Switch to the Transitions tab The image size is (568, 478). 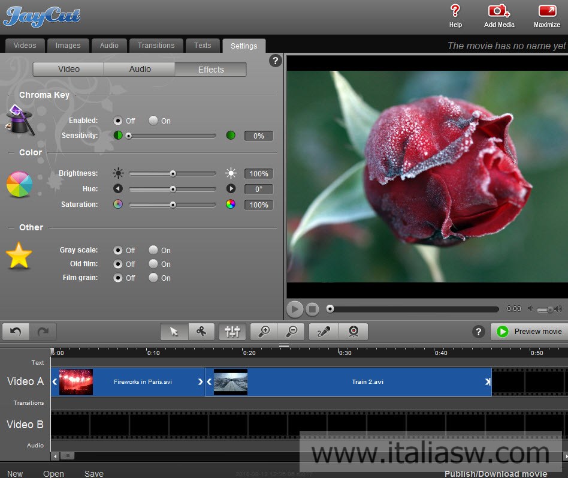click(x=156, y=46)
